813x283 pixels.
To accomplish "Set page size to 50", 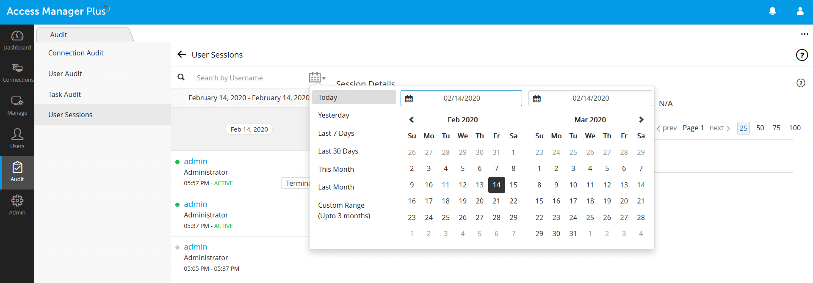I will coord(760,128).
